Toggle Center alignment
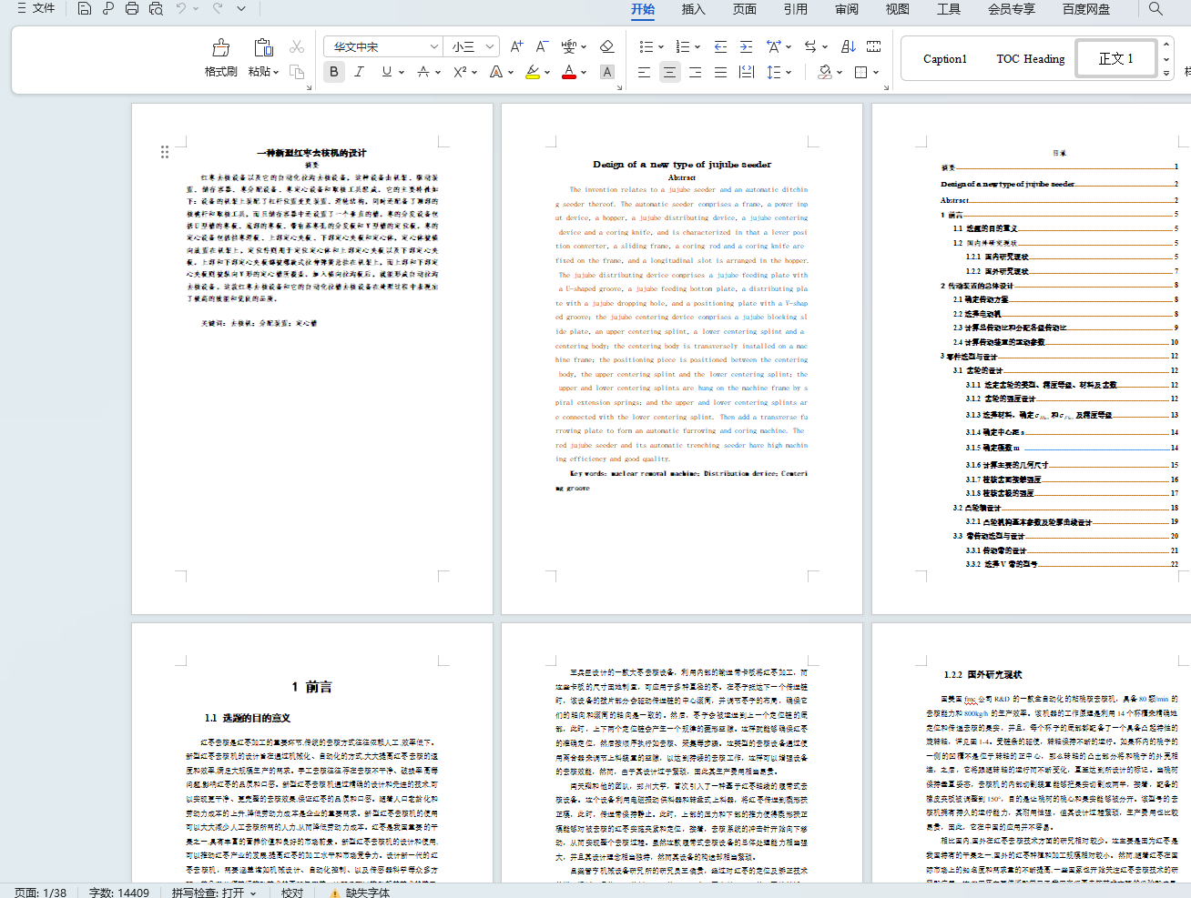Viewport: 1191px width, 898px height. (x=669, y=72)
